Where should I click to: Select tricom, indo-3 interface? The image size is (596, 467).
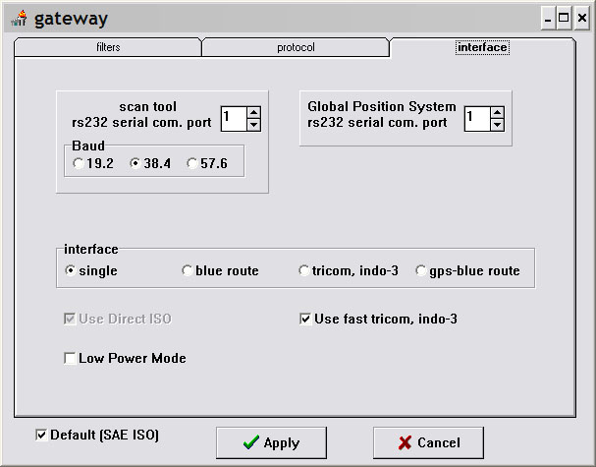coord(304,270)
